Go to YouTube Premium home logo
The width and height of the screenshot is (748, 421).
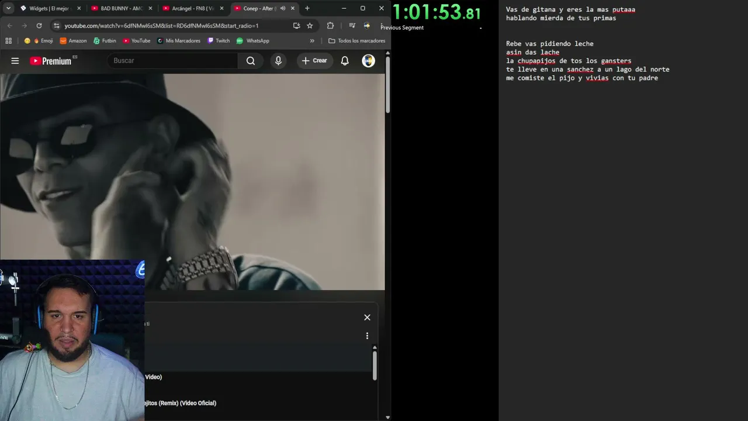point(50,61)
